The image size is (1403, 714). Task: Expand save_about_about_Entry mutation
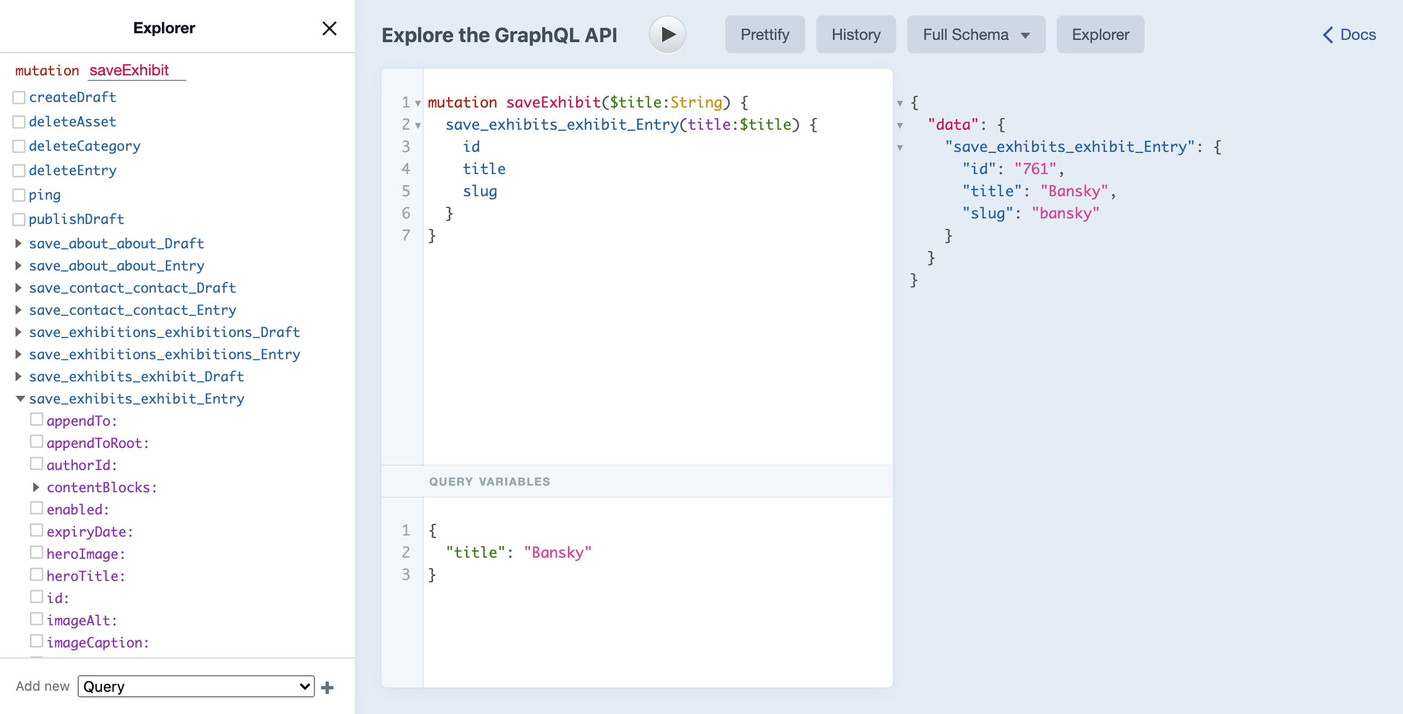18,266
